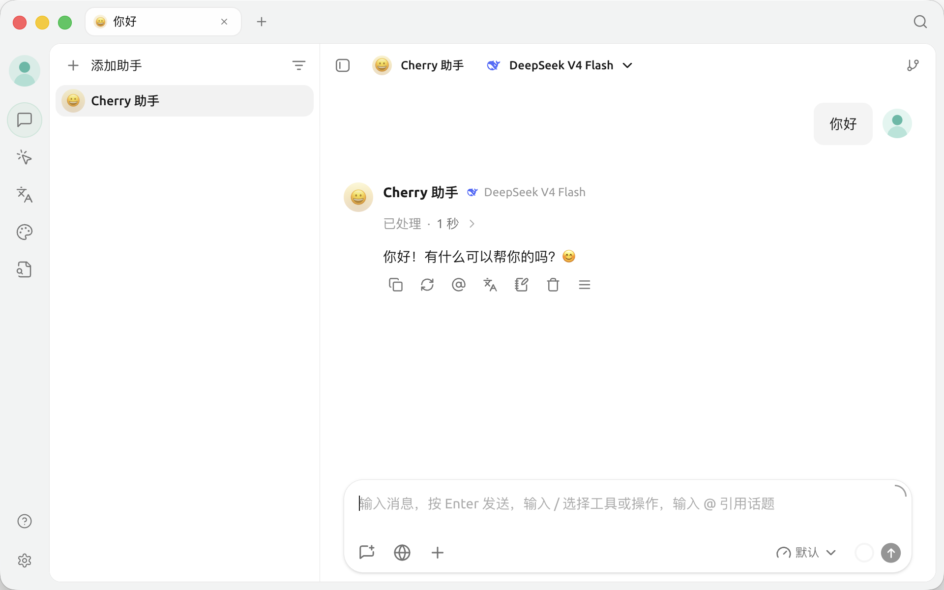Click the Cherry 助手 reply avatar
The height and width of the screenshot is (590, 944).
click(358, 197)
